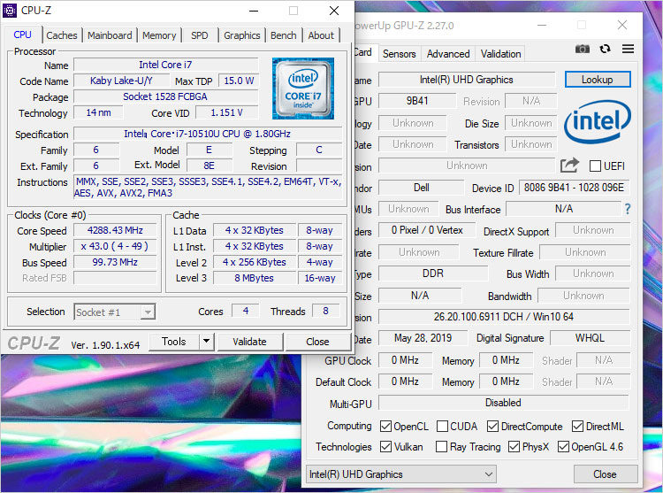Click the driver date May 28, 2019
The width and height of the screenshot is (663, 493).
pyautogui.click(x=423, y=338)
